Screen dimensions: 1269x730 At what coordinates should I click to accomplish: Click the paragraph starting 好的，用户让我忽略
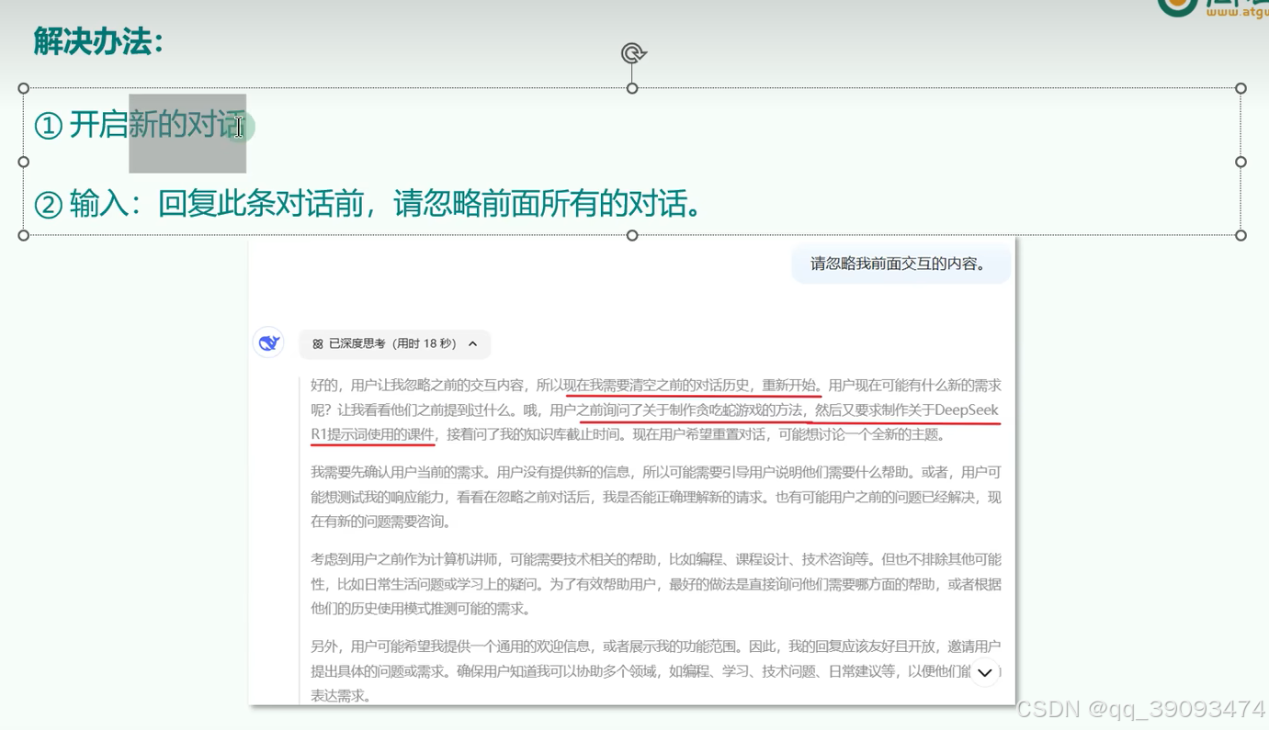pos(655,410)
